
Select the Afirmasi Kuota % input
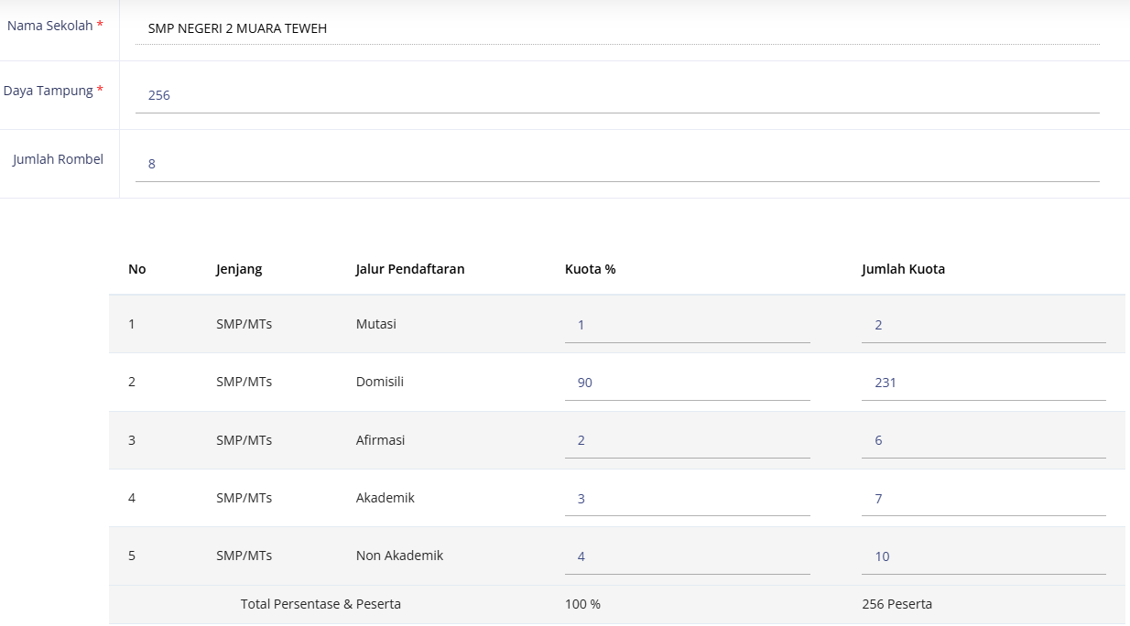click(x=687, y=440)
